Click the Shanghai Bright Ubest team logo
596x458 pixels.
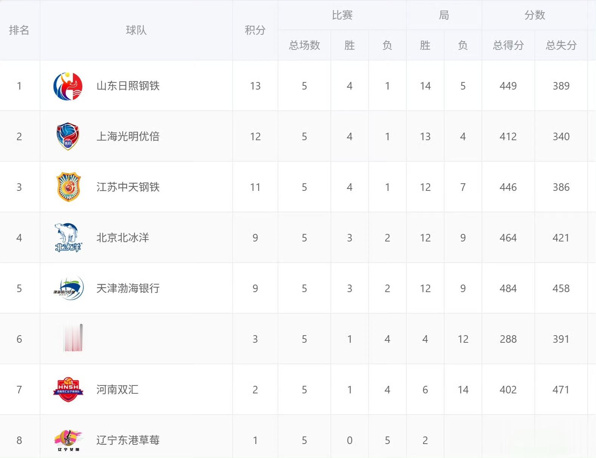coord(68,136)
